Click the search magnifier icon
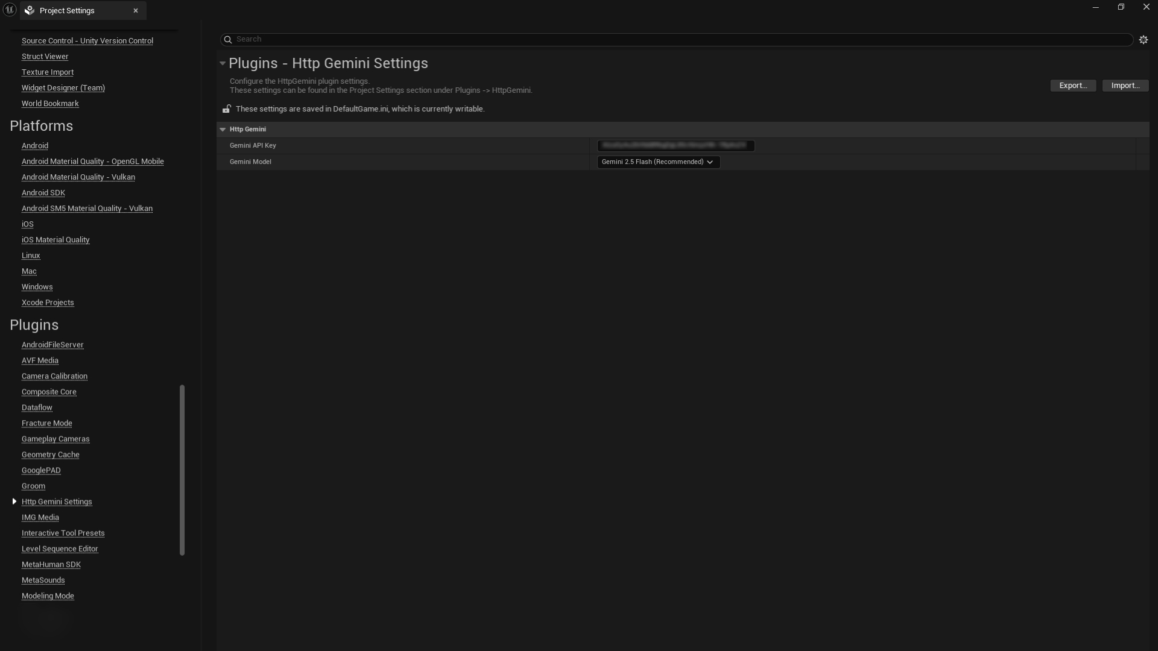The width and height of the screenshot is (1158, 651). point(228,40)
